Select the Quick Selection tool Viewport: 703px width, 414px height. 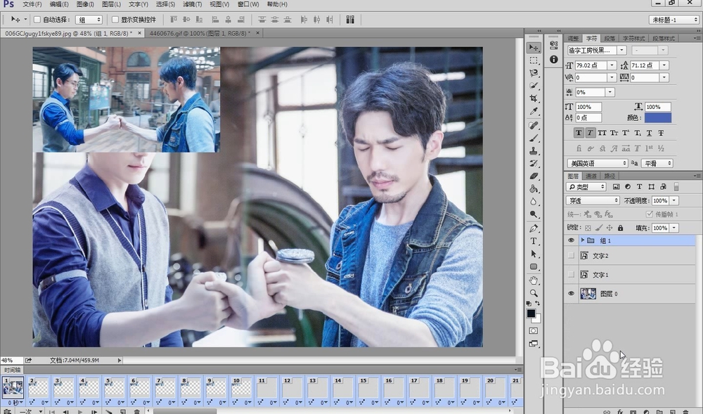click(x=533, y=86)
